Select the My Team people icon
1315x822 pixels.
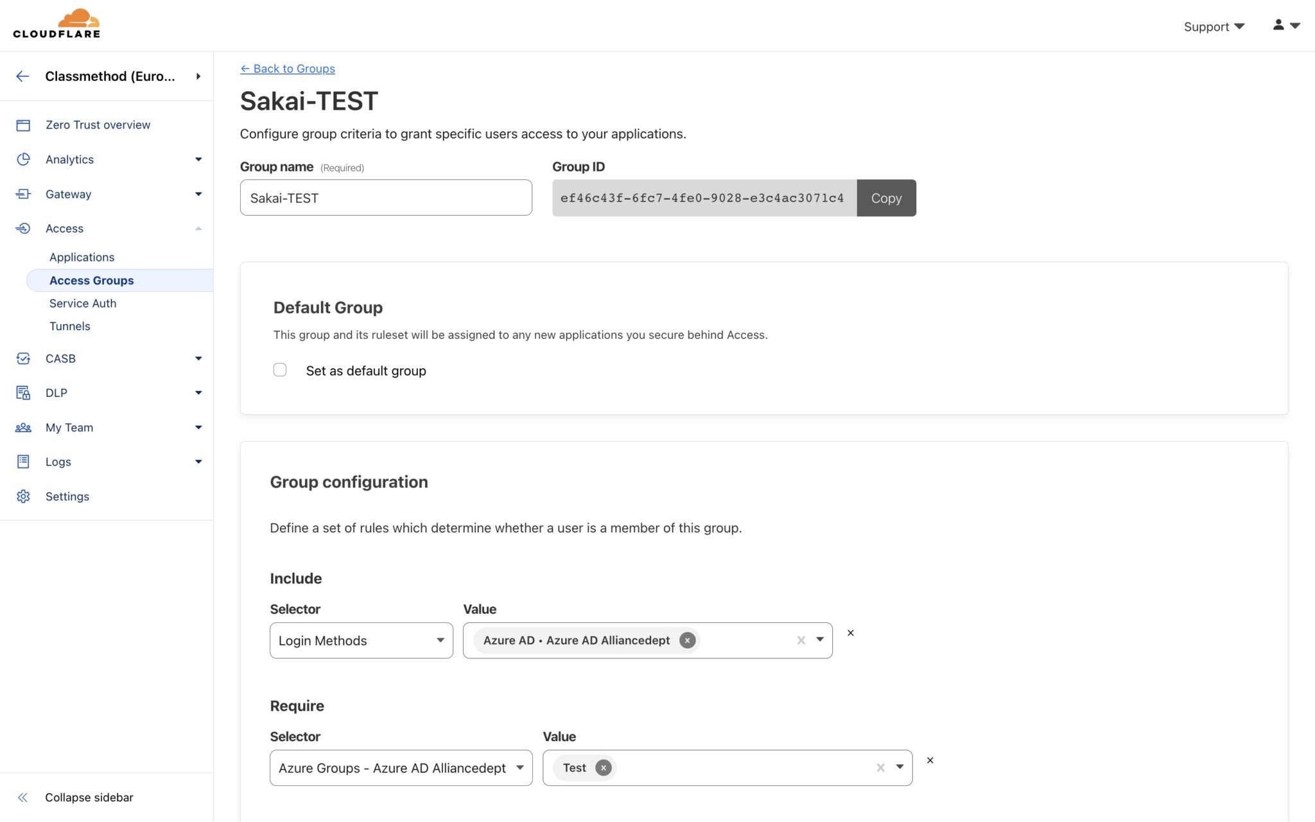(23, 427)
